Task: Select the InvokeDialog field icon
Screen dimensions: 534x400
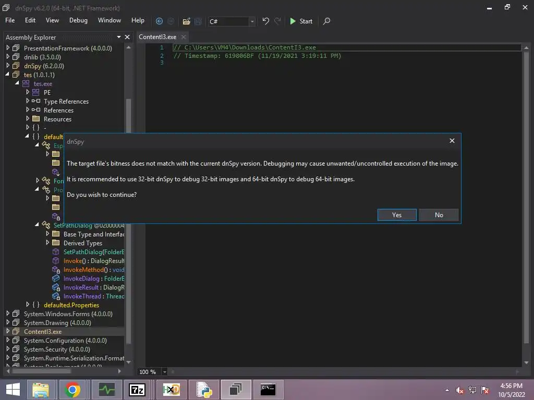Action: 56,278
